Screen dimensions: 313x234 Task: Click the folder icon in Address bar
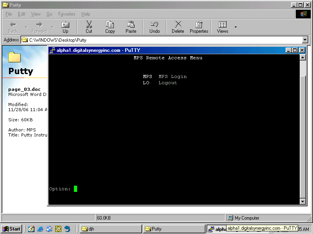(x=25, y=40)
